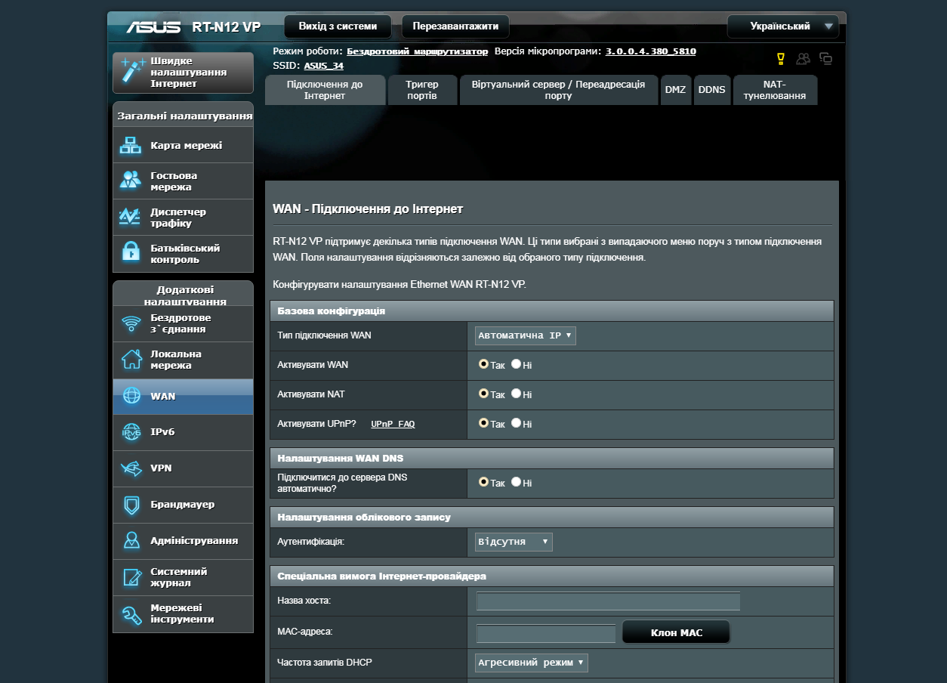Open the SSID ASUS_34 link

(x=324, y=66)
